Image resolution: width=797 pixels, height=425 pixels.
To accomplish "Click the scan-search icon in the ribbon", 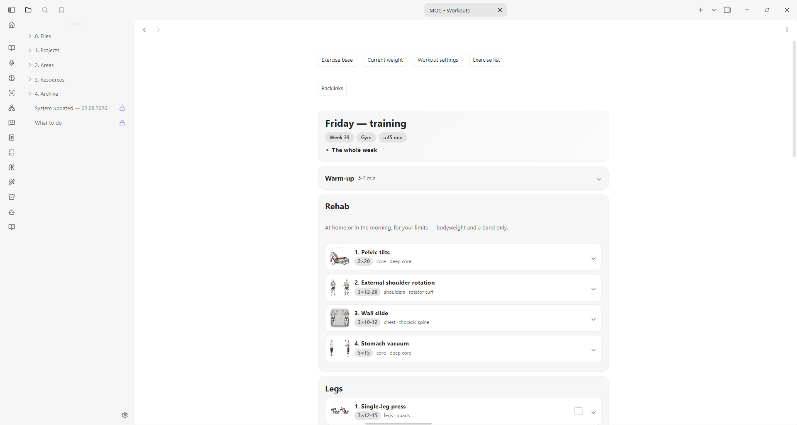I will (12, 93).
